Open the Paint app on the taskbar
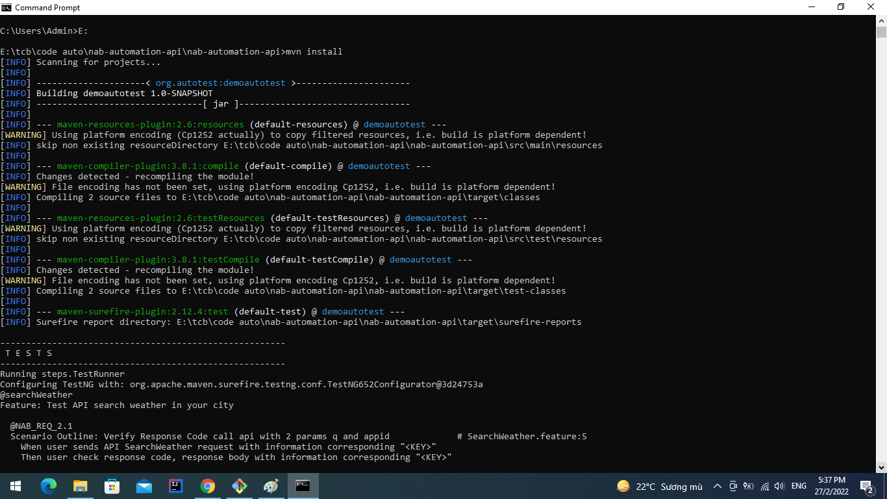This screenshot has width=887, height=499. coord(271,486)
